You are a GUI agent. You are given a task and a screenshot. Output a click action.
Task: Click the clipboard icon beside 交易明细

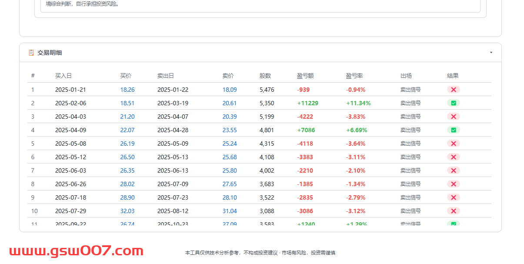(x=31, y=53)
